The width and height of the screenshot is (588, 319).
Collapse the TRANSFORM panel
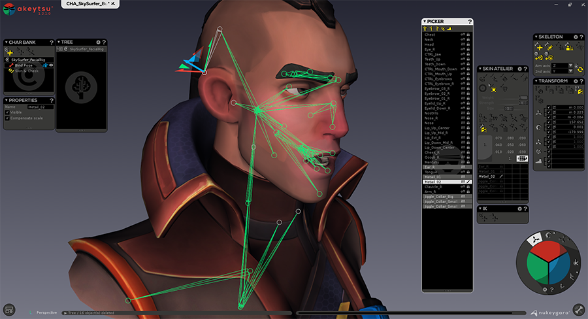point(536,80)
